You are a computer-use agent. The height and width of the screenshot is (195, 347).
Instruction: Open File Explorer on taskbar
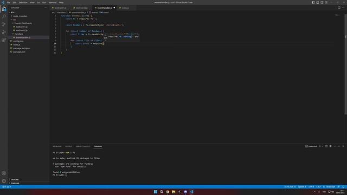coord(173,192)
